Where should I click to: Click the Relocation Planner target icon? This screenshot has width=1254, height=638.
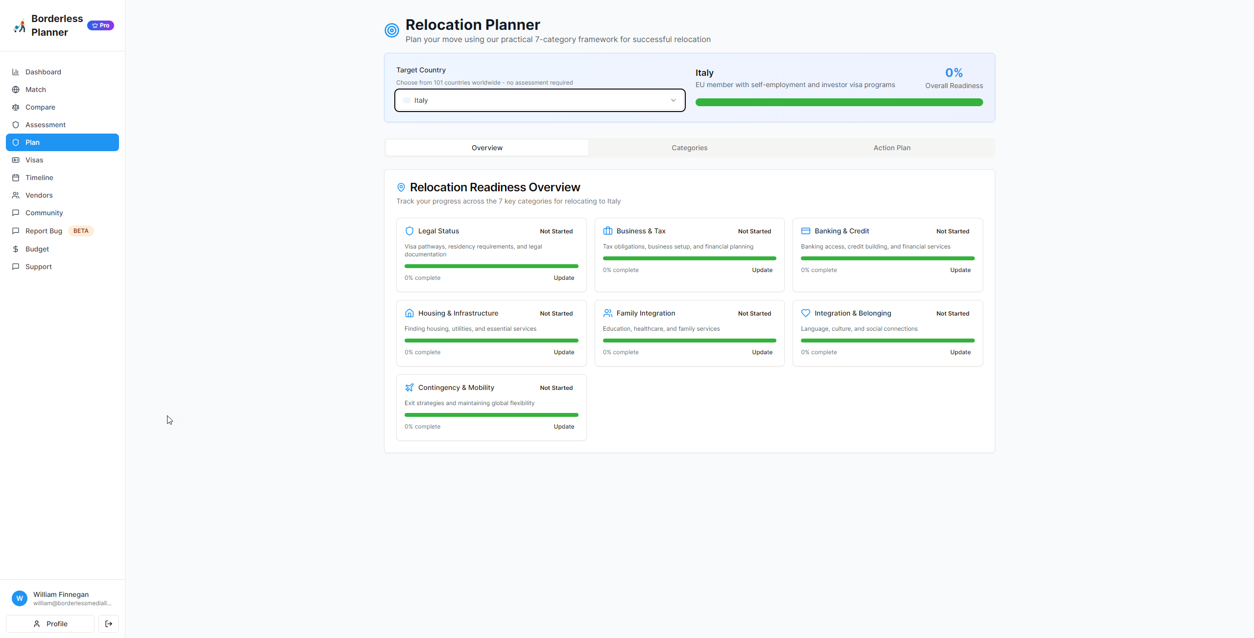click(392, 30)
